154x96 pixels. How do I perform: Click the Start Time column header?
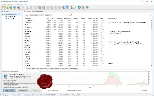tap(95, 19)
